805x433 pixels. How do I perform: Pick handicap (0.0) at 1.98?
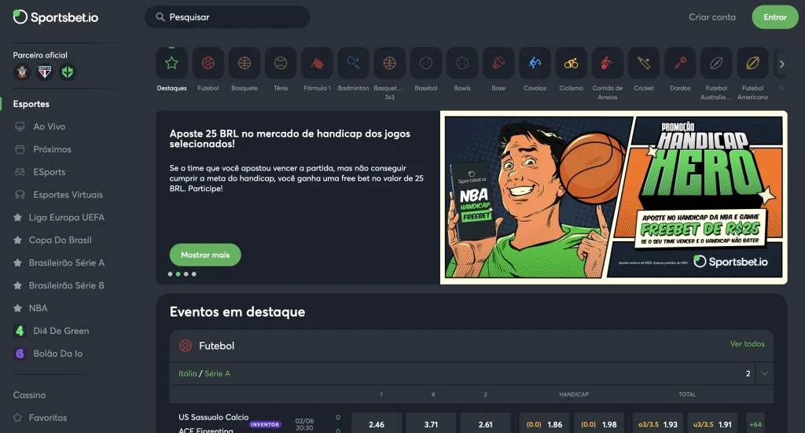[598, 424]
